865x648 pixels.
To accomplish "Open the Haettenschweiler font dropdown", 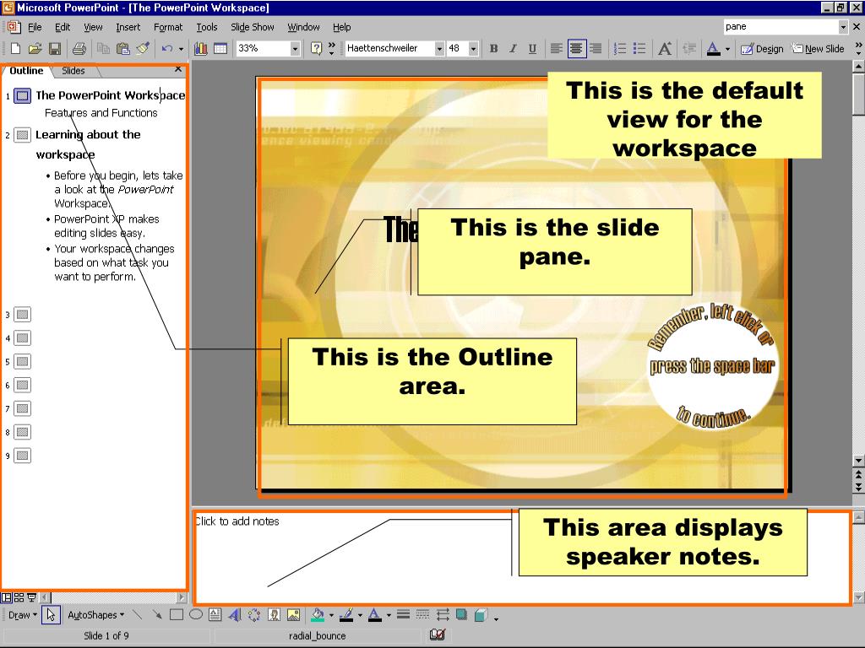I will click(x=439, y=49).
